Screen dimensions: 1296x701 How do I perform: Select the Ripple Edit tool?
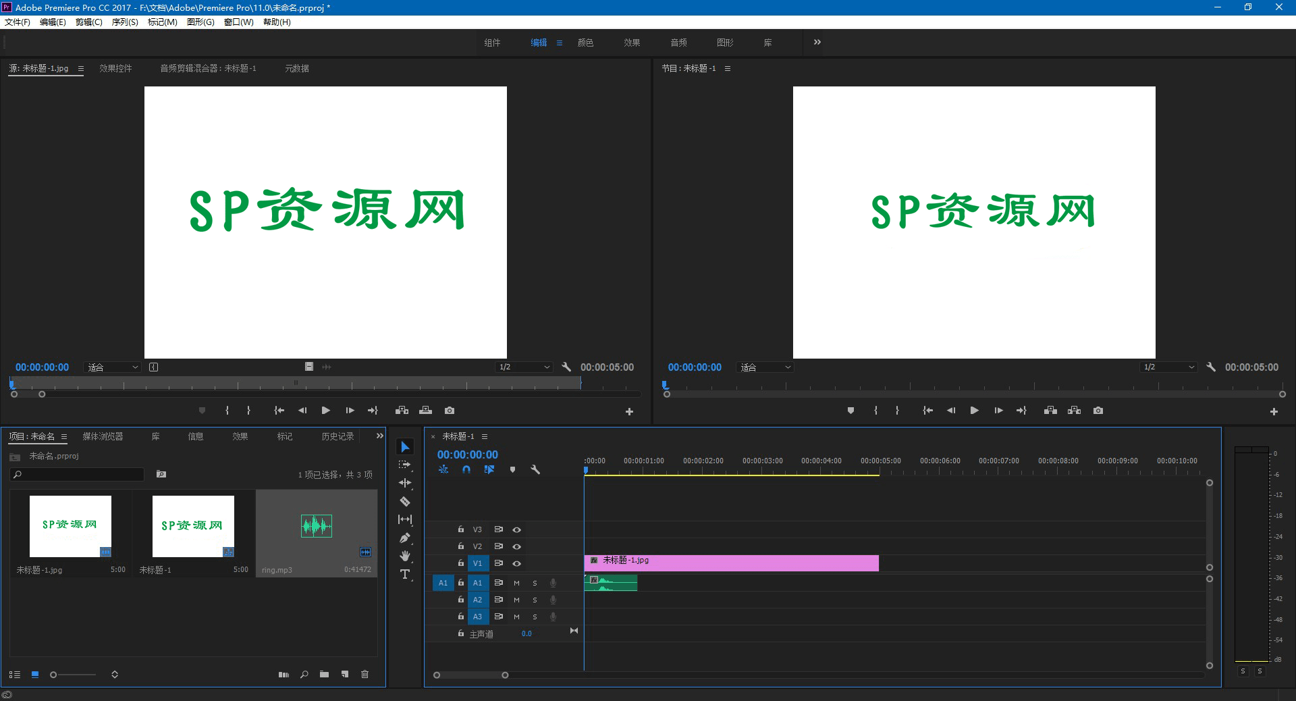405,483
